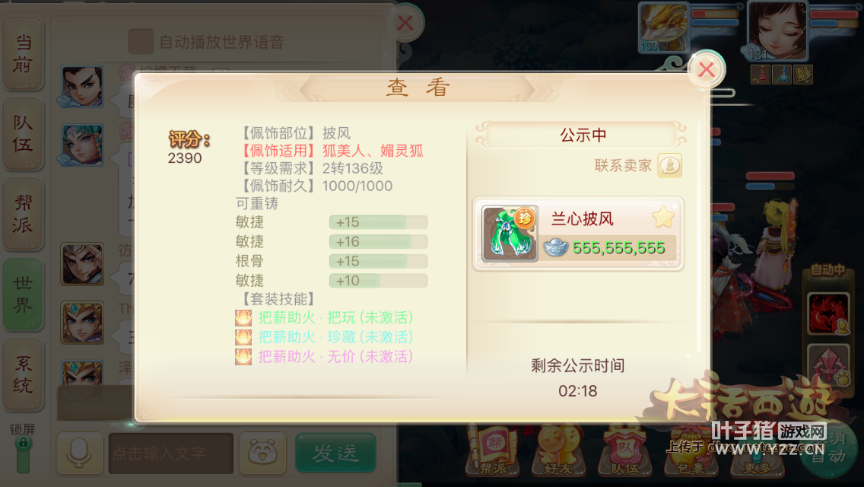The image size is (864, 487).
Task: Tap the contact seller icon
Action: [x=669, y=165]
